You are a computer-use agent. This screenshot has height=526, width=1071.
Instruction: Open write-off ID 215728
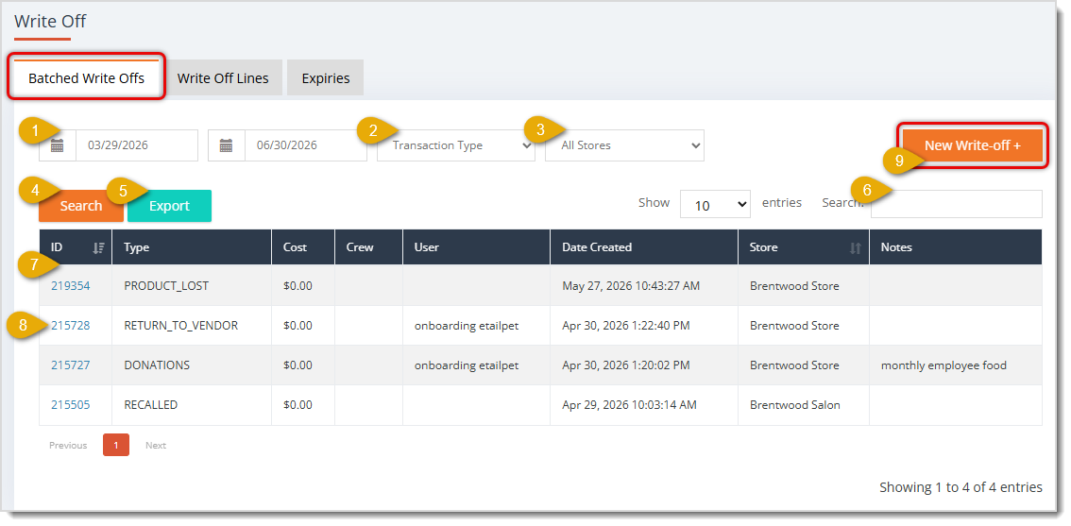70,325
